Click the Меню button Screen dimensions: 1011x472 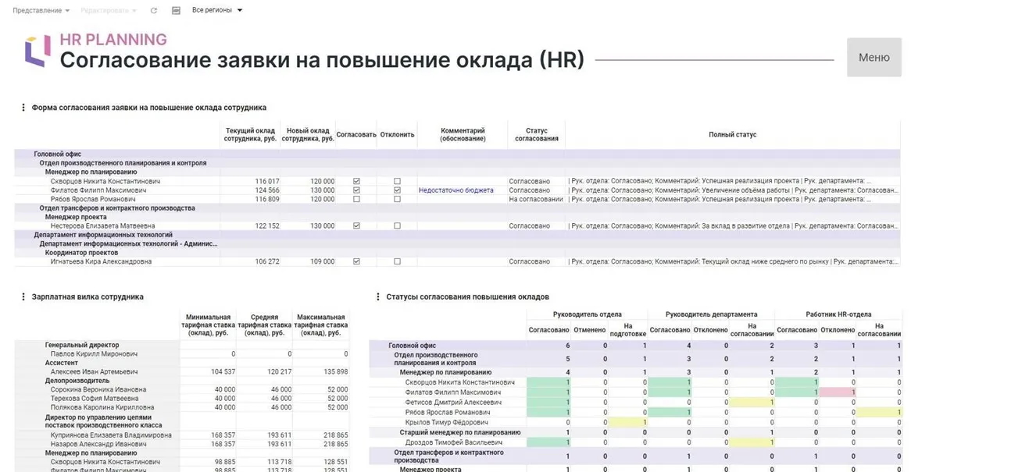pyautogui.click(x=873, y=57)
